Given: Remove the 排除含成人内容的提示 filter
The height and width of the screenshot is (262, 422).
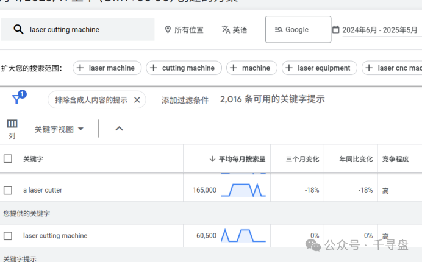Looking at the screenshot, I should tap(137, 100).
